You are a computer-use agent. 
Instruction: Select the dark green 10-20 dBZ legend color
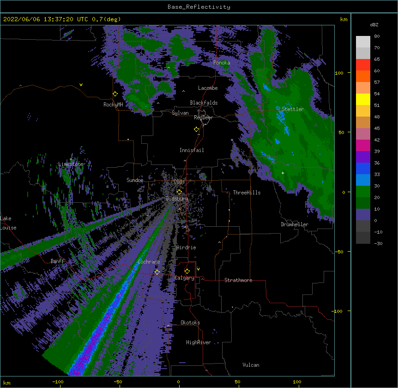pyautogui.click(x=363, y=203)
